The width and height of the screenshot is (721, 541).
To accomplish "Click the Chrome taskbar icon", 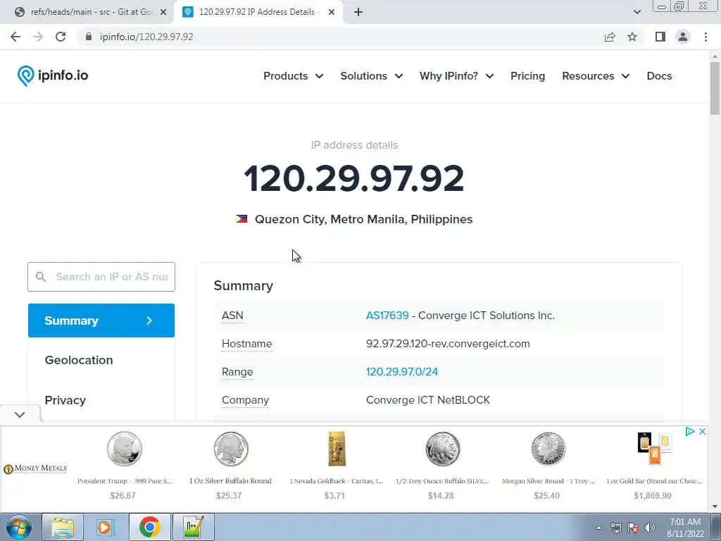I will coord(149,527).
